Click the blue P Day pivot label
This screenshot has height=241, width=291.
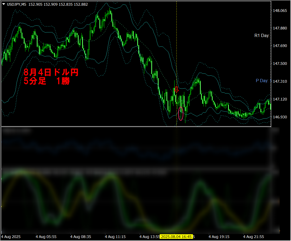(x=262, y=81)
